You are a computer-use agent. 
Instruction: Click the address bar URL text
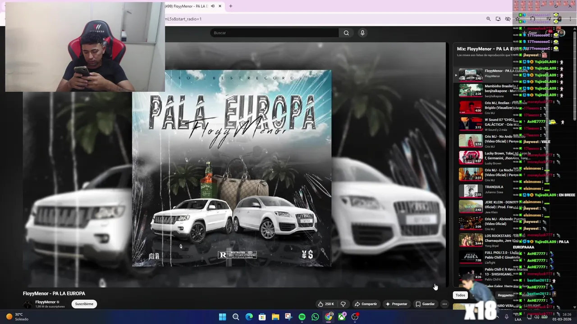tap(183, 19)
